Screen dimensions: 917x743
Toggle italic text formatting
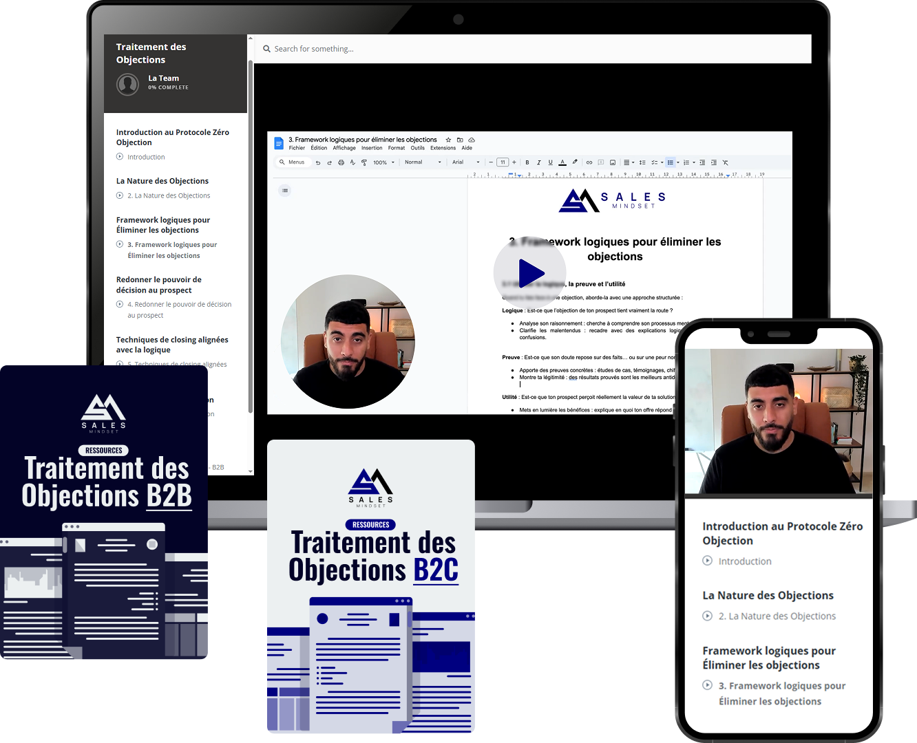[x=538, y=163]
